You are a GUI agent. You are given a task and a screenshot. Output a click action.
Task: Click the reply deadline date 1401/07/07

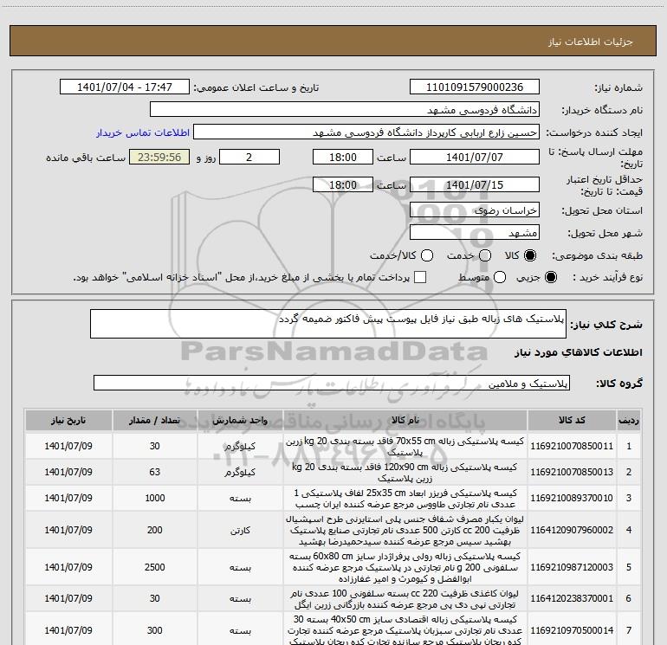pyautogui.click(x=475, y=157)
